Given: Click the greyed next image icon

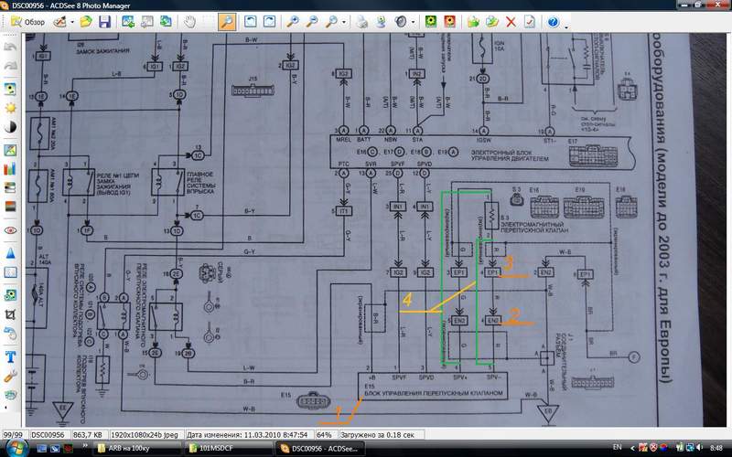Looking at the screenshot, I should 147,22.
